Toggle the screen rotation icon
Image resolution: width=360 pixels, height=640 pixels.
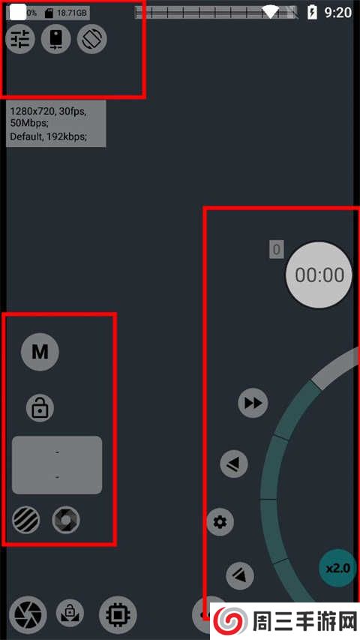pyautogui.click(x=91, y=39)
